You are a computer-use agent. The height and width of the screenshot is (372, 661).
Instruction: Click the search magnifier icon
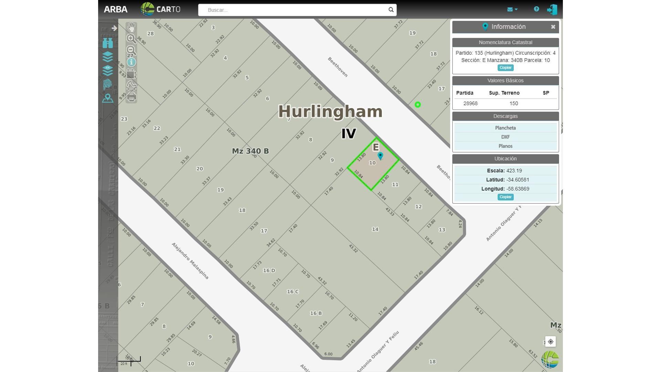click(391, 10)
